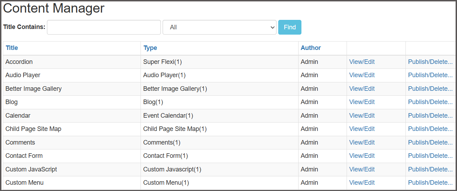Open Publish/Delete for Custom JavaScript
Screen dimensions: 457x191
click(x=430, y=169)
